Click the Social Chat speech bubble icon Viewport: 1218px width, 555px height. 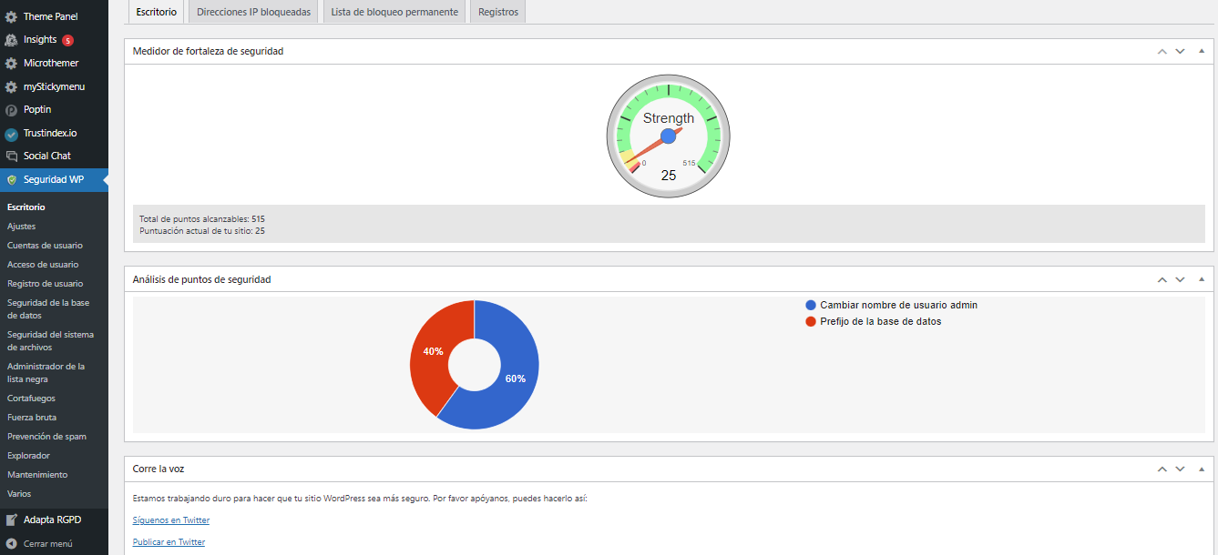tap(10, 156)
